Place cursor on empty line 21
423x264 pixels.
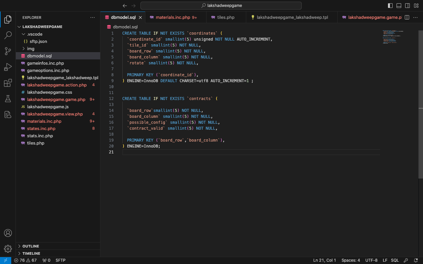coord(251,152)
